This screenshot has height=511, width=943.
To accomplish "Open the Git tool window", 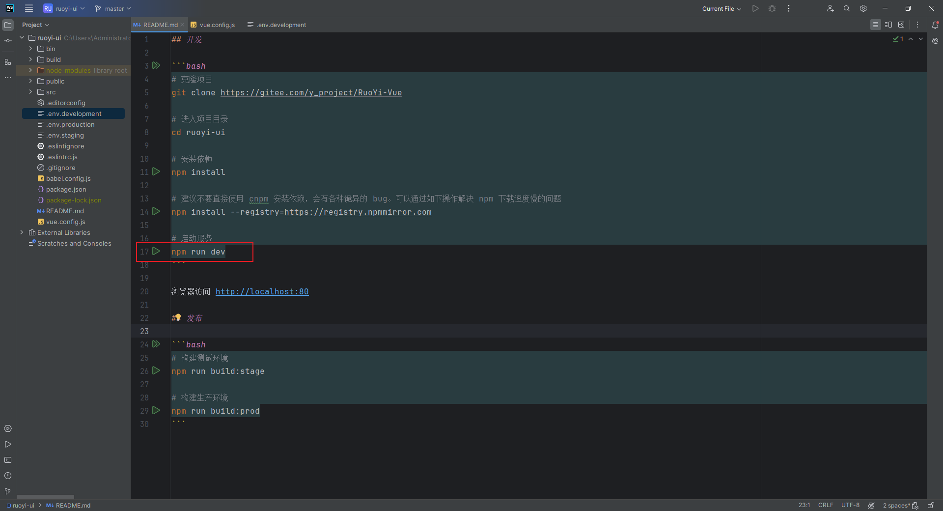I will tap(8, 491).
